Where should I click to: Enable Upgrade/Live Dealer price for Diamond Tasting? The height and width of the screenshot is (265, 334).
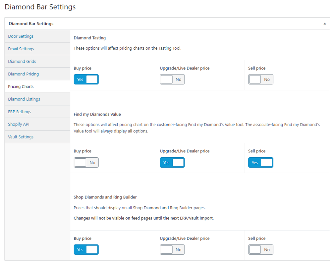tap(172, 79)
